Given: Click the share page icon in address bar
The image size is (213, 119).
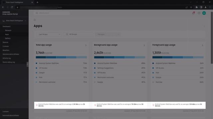Looking at the screenshot, I should (186, 7).
